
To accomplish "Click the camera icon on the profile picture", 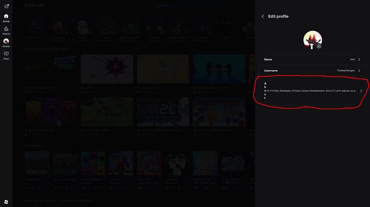I will point(319,47).
